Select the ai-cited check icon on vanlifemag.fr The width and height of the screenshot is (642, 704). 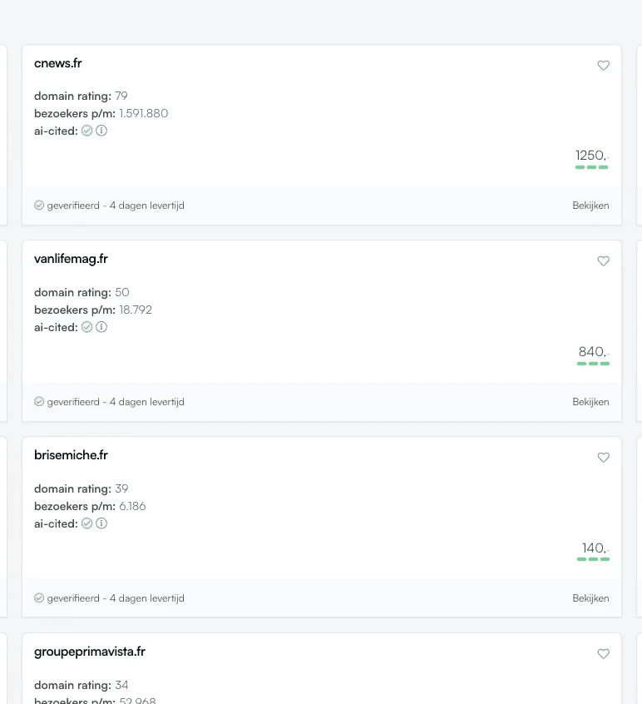pyautogui.click(x=86, y=327)
